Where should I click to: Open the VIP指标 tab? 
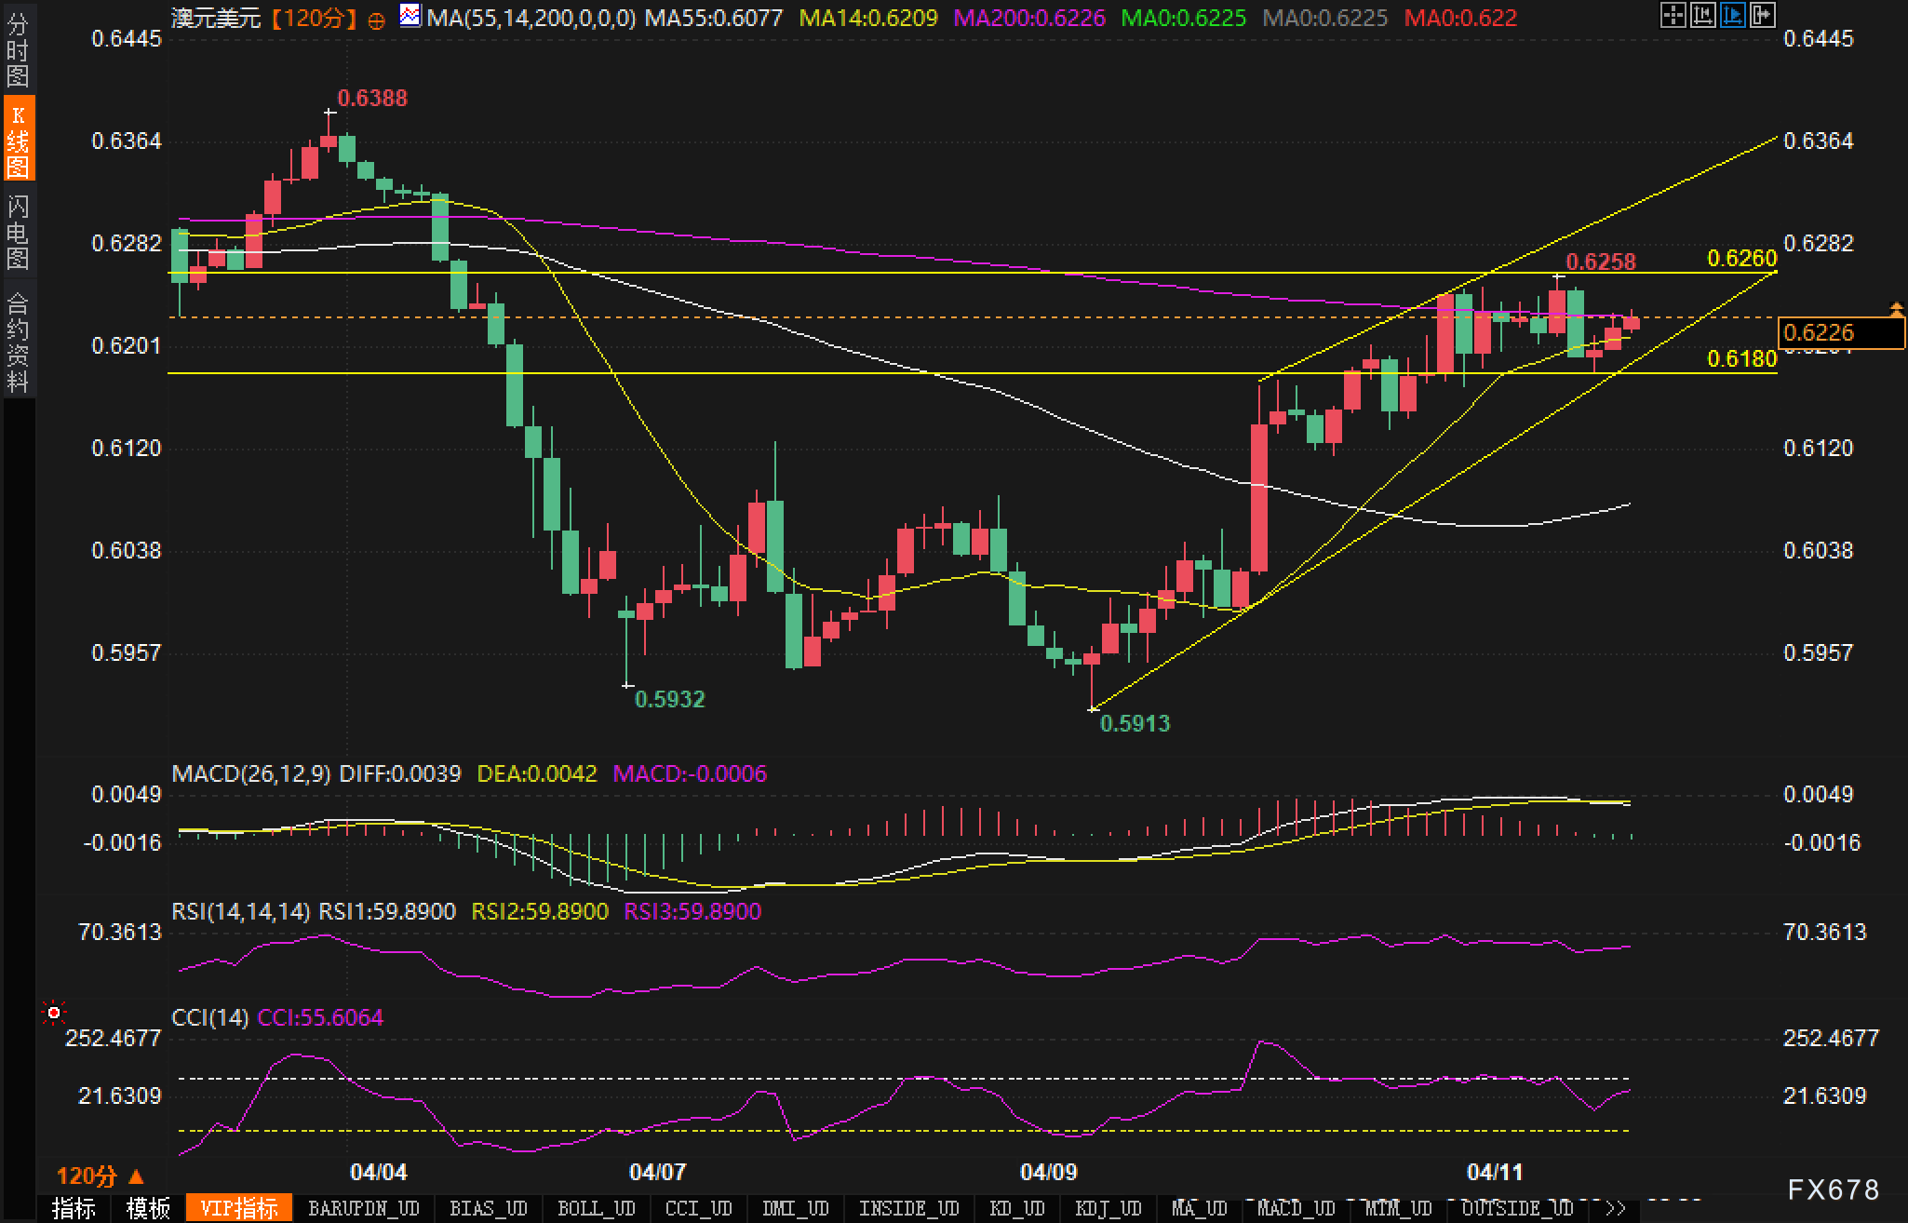[239, 1208]
